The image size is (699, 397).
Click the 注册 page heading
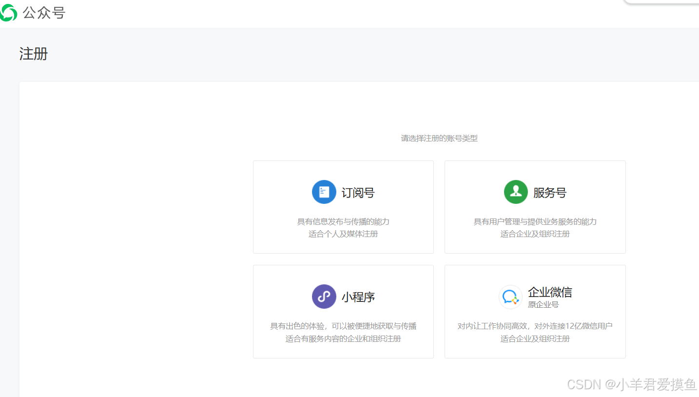click(34, 54)
